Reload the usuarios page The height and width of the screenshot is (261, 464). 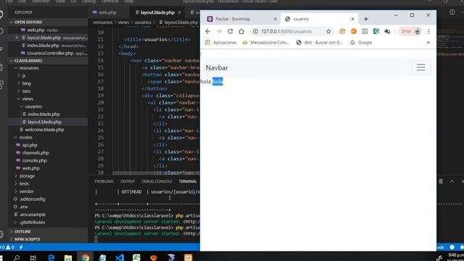coord(230,31)
